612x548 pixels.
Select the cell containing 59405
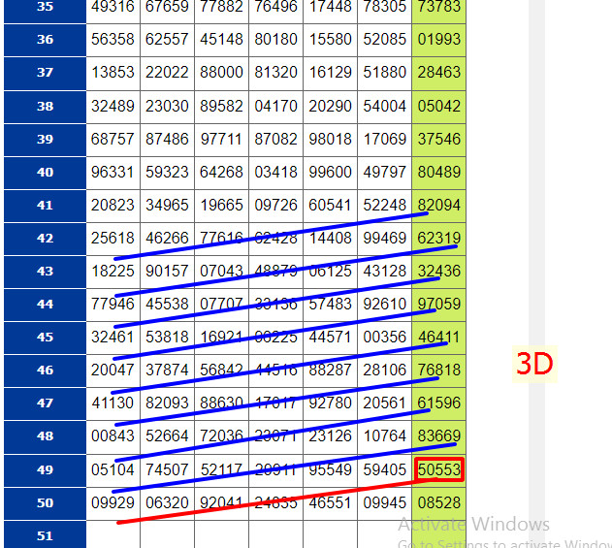click(x=384, y=469)
